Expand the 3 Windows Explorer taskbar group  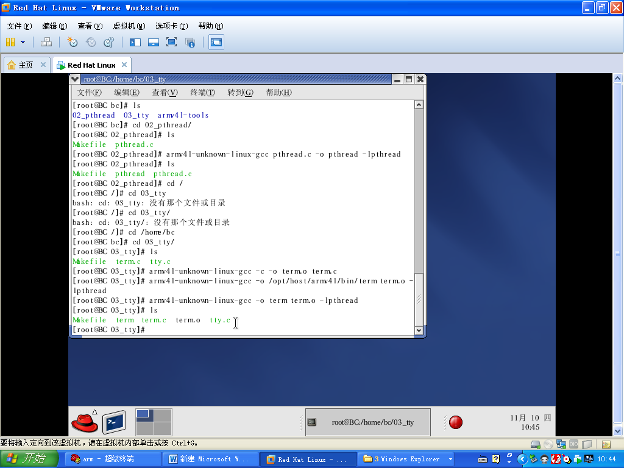click(x=406, y=459)
